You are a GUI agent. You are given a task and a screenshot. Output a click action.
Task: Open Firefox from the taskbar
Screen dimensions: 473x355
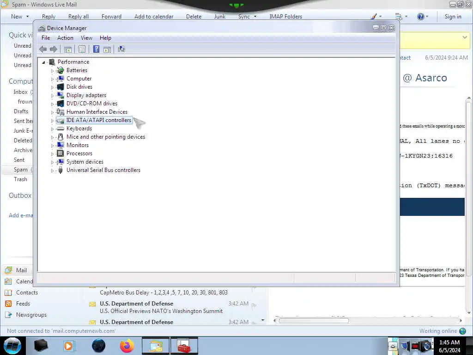pos(127,346)
